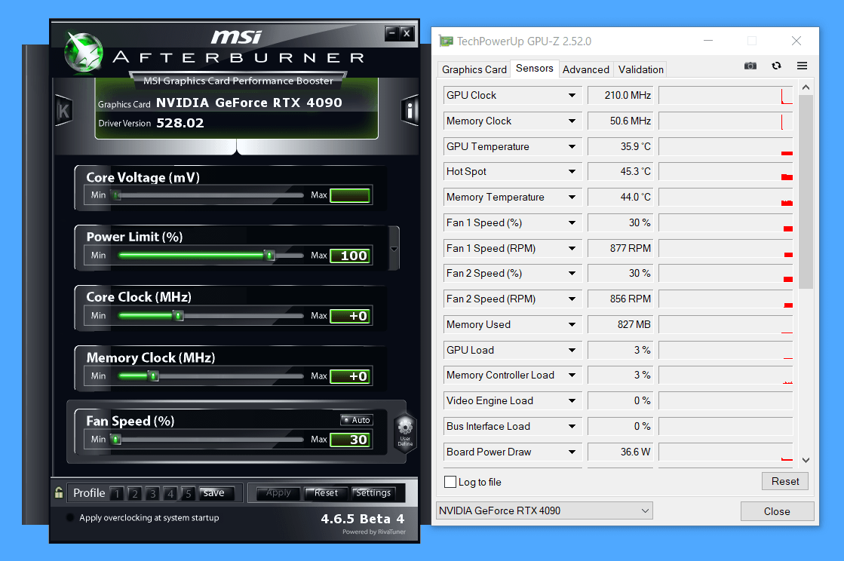Open the NVIDIA GeForce RTX 4090 GPU selector
844x561 pixels.
[x=544, y=510]
